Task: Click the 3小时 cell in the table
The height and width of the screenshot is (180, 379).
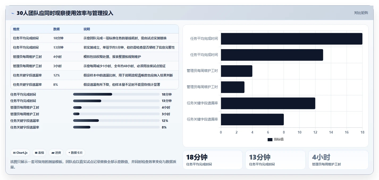Action: (57, 66)
